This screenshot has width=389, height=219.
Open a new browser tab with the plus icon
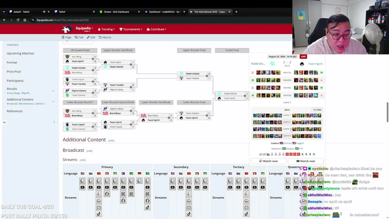click(236, 12)
